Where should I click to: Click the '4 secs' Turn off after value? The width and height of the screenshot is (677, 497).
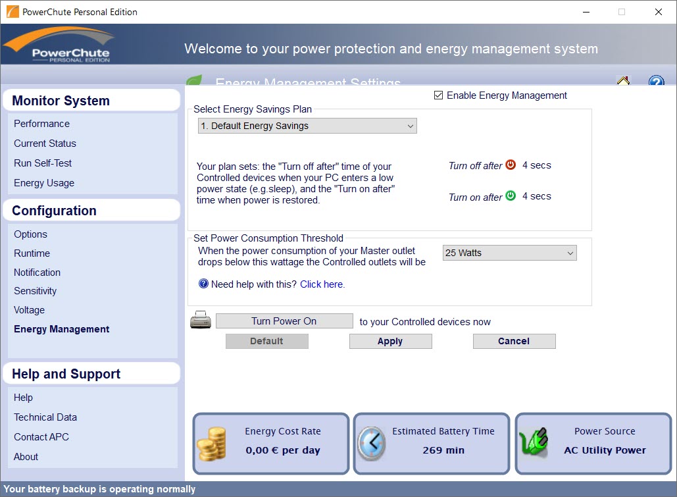537,165
